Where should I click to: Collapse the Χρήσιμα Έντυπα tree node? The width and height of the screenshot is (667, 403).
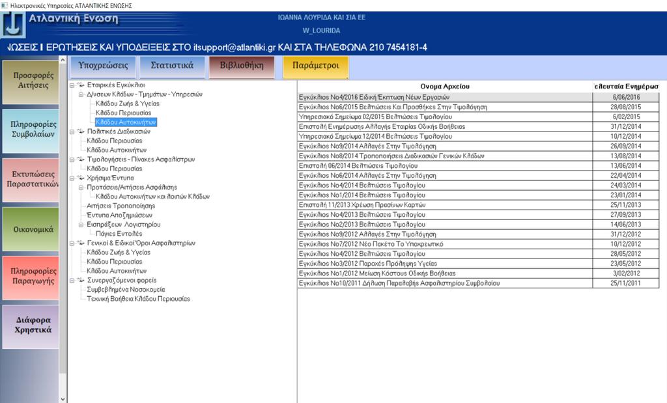coord(72,178)
